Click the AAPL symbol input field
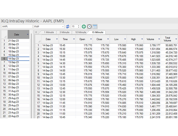Image resolution: width=178 pixels, height=136 pixels. (17, 26)
